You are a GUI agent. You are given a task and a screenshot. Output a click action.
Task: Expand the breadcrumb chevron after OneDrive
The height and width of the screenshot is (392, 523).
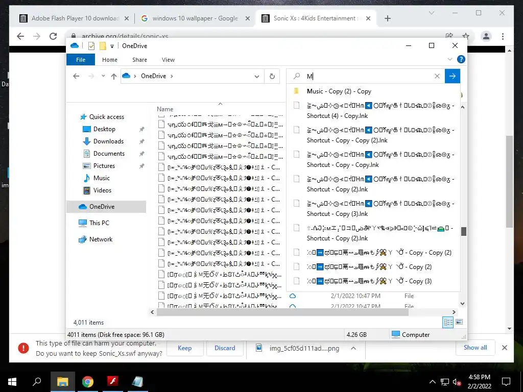(x=172, y=76)
